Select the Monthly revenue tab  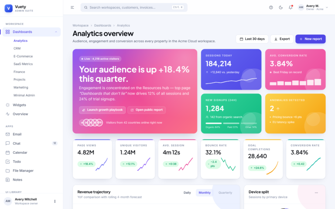pyautogui.click(x=205, y=193)
